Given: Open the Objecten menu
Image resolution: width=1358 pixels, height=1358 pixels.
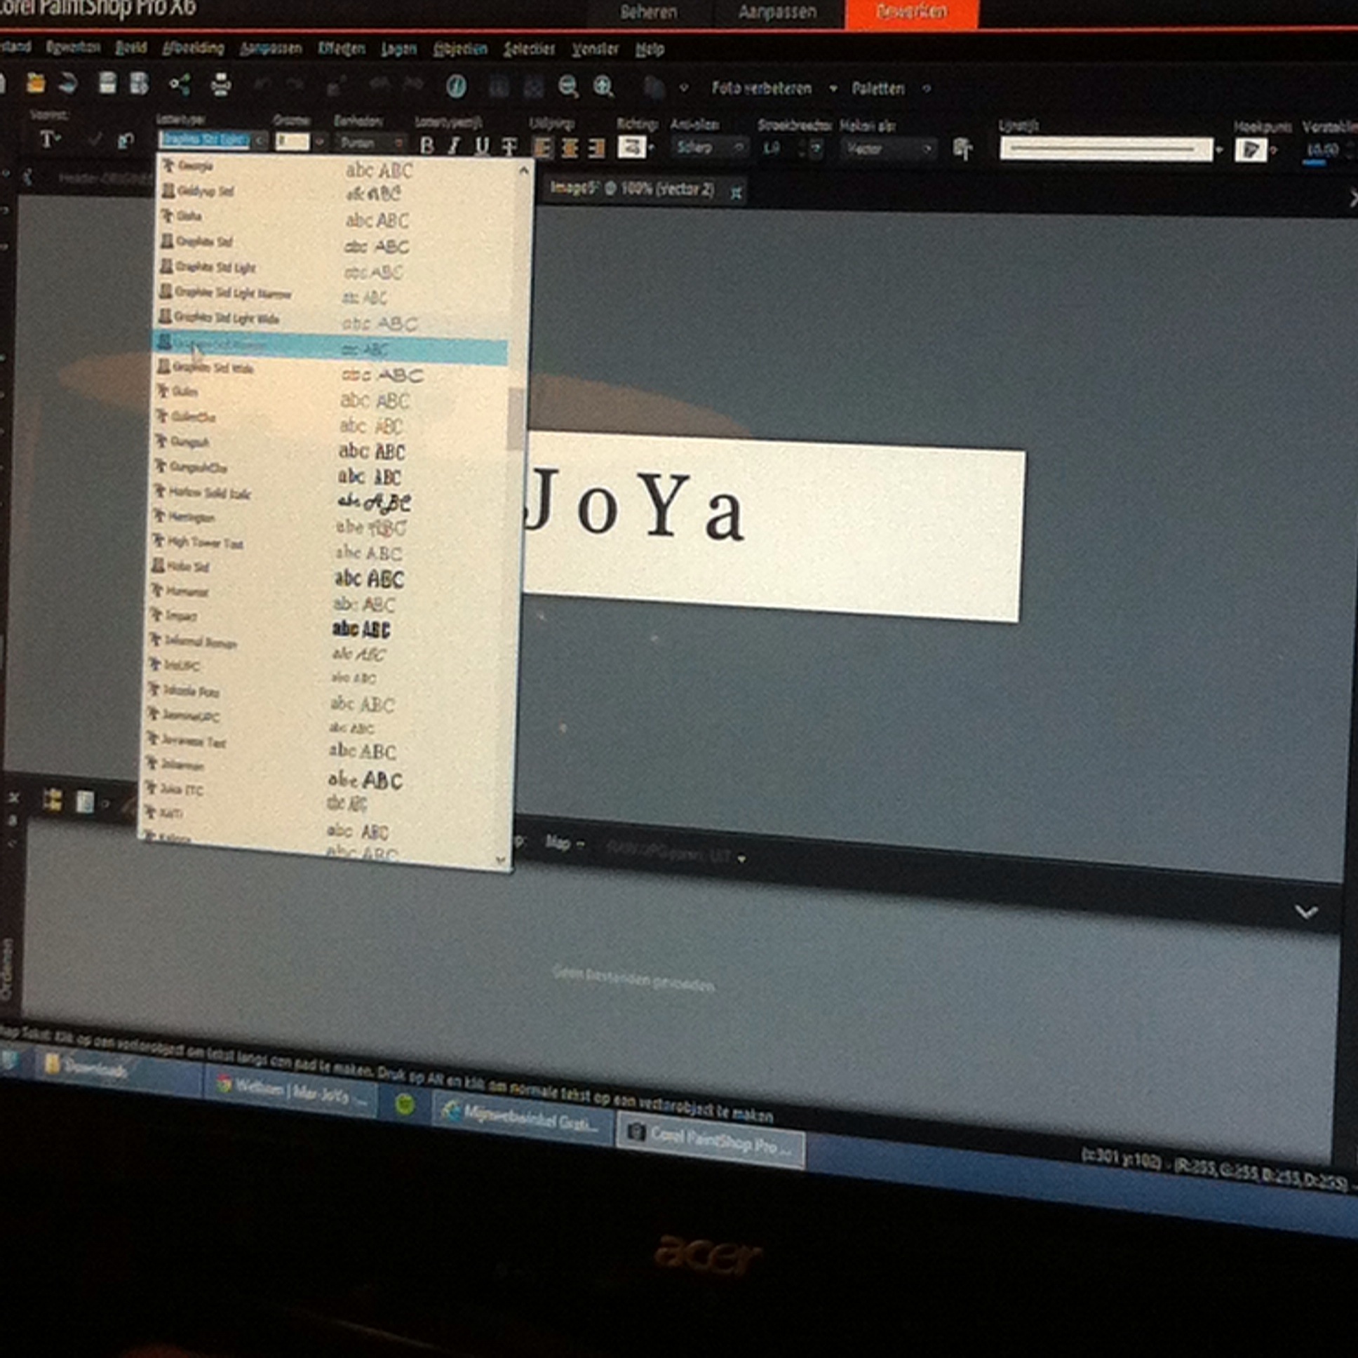Looking at the screenshot, I should (x=460, y=48).
